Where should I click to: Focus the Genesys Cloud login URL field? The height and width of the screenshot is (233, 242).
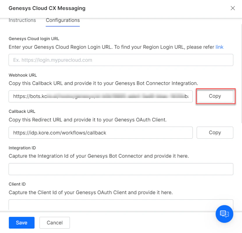point(121,60)
